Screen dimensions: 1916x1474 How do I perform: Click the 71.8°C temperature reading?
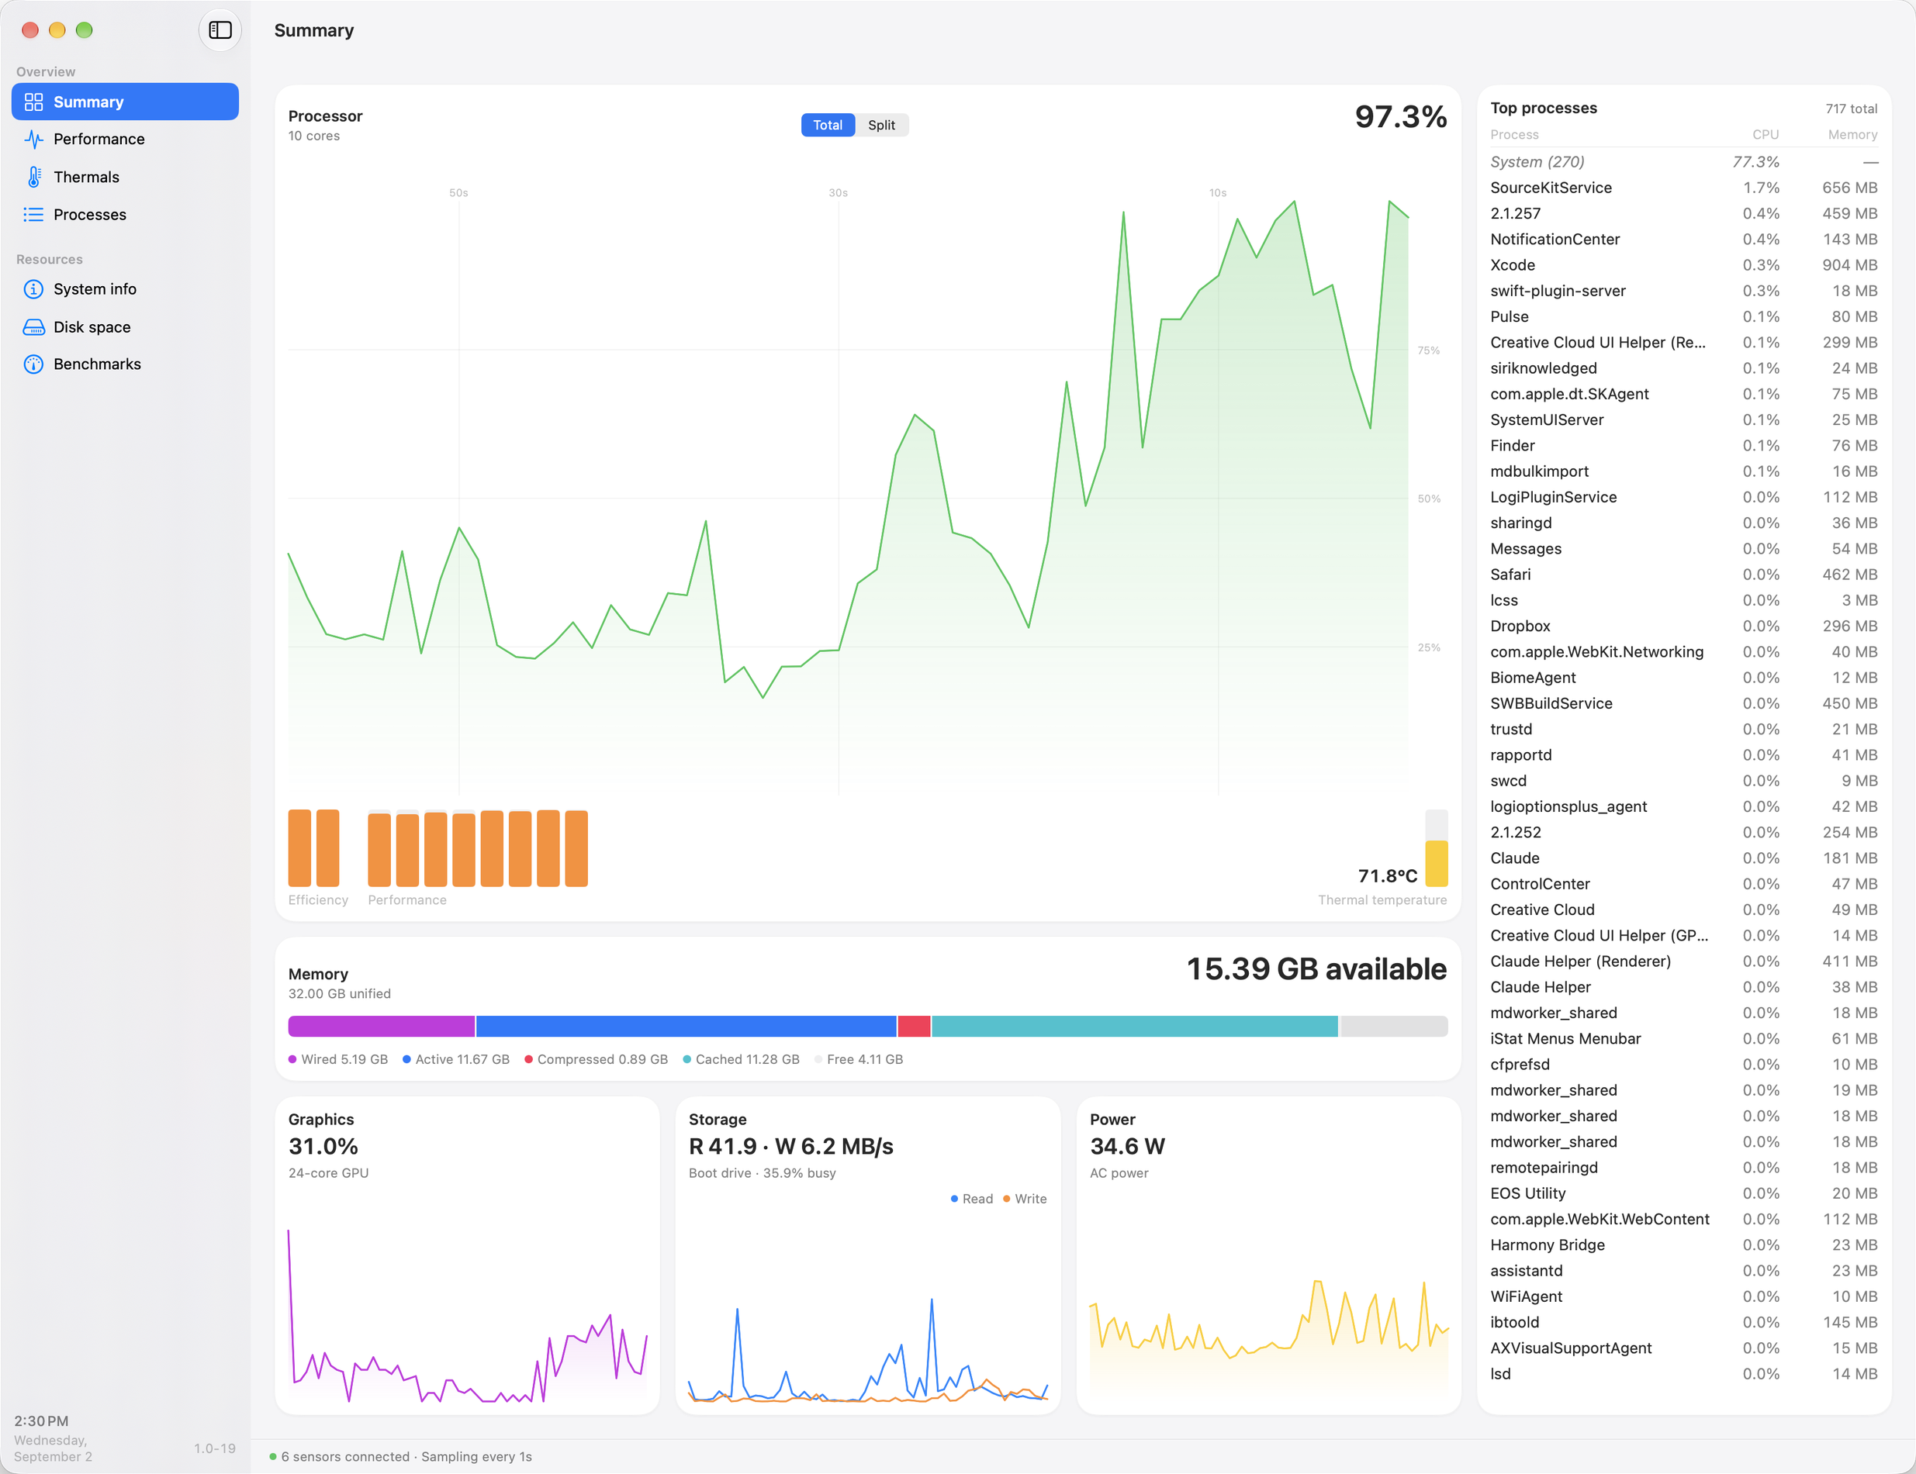[1387, 876]
